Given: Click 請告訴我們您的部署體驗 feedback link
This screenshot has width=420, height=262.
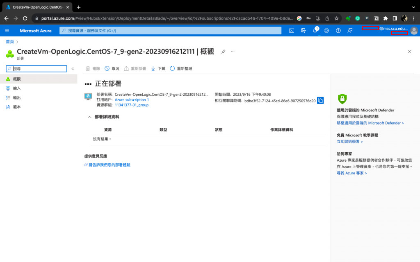Looking at the screenshot, I should [107, 165].
